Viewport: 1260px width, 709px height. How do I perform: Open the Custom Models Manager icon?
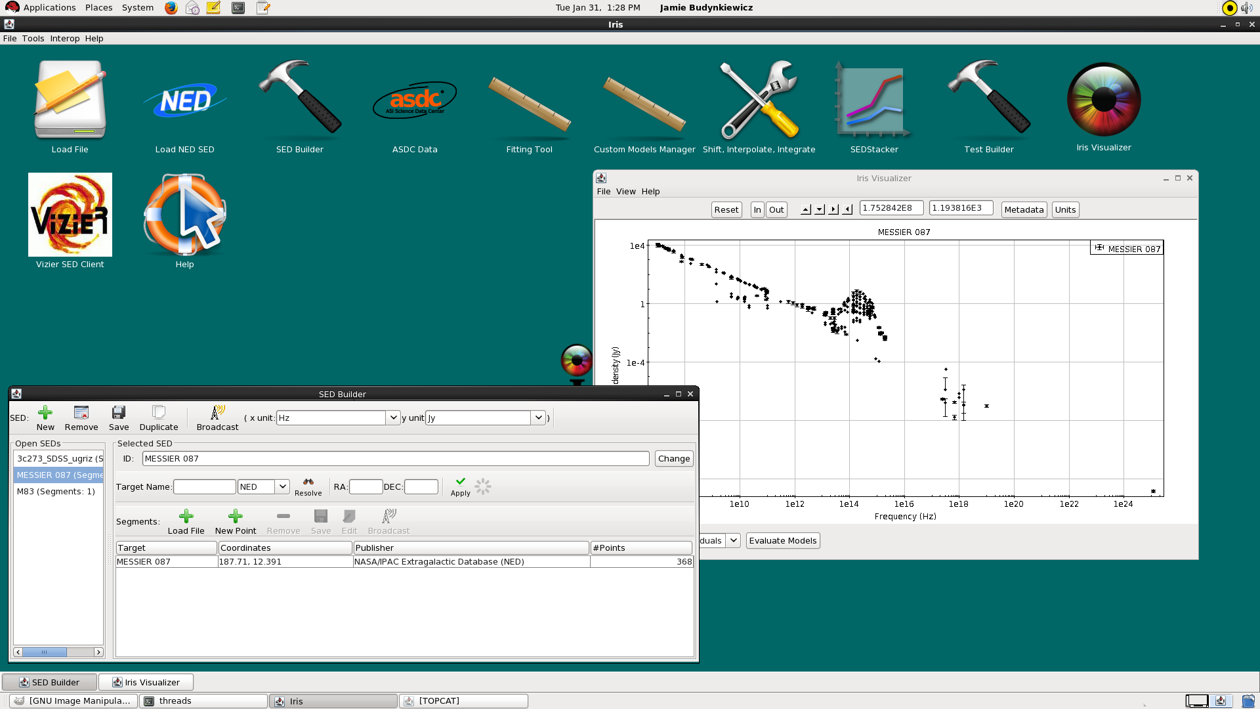coord(644,104)
